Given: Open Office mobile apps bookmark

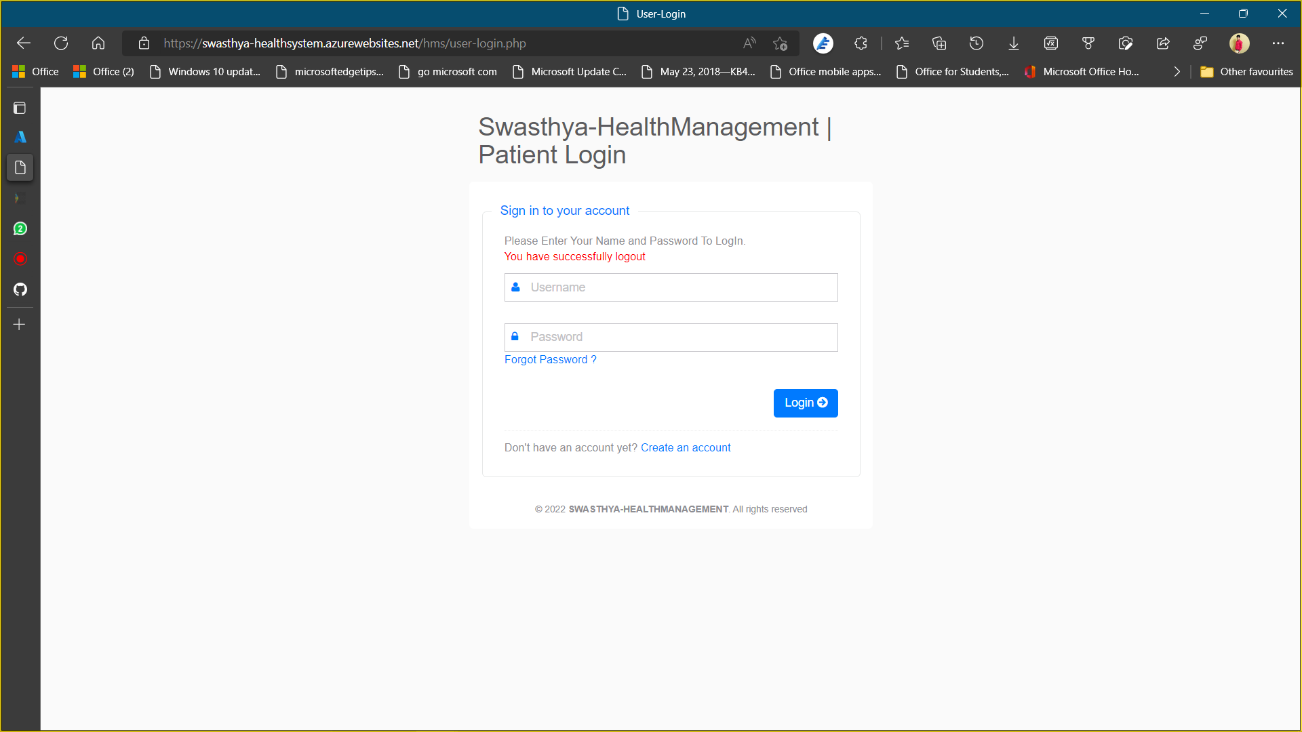Looking at the screenshot, I should click(x=825, y=72).
